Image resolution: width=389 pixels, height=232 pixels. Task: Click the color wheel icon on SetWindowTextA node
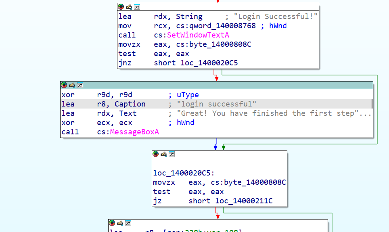point(121,7)
